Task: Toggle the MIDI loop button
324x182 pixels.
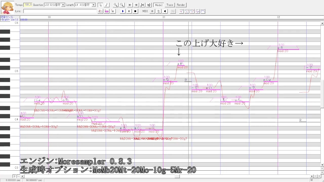Action: tap(158, 11)
